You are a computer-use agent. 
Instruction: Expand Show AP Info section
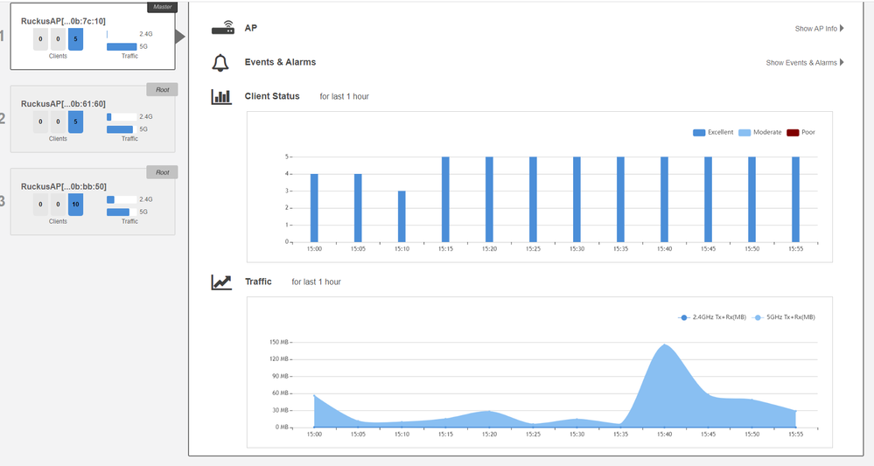[x=819, y=29]
